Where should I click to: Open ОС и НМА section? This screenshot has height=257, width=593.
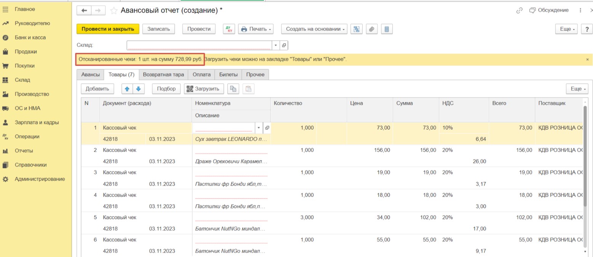click(x=27, y=108)
